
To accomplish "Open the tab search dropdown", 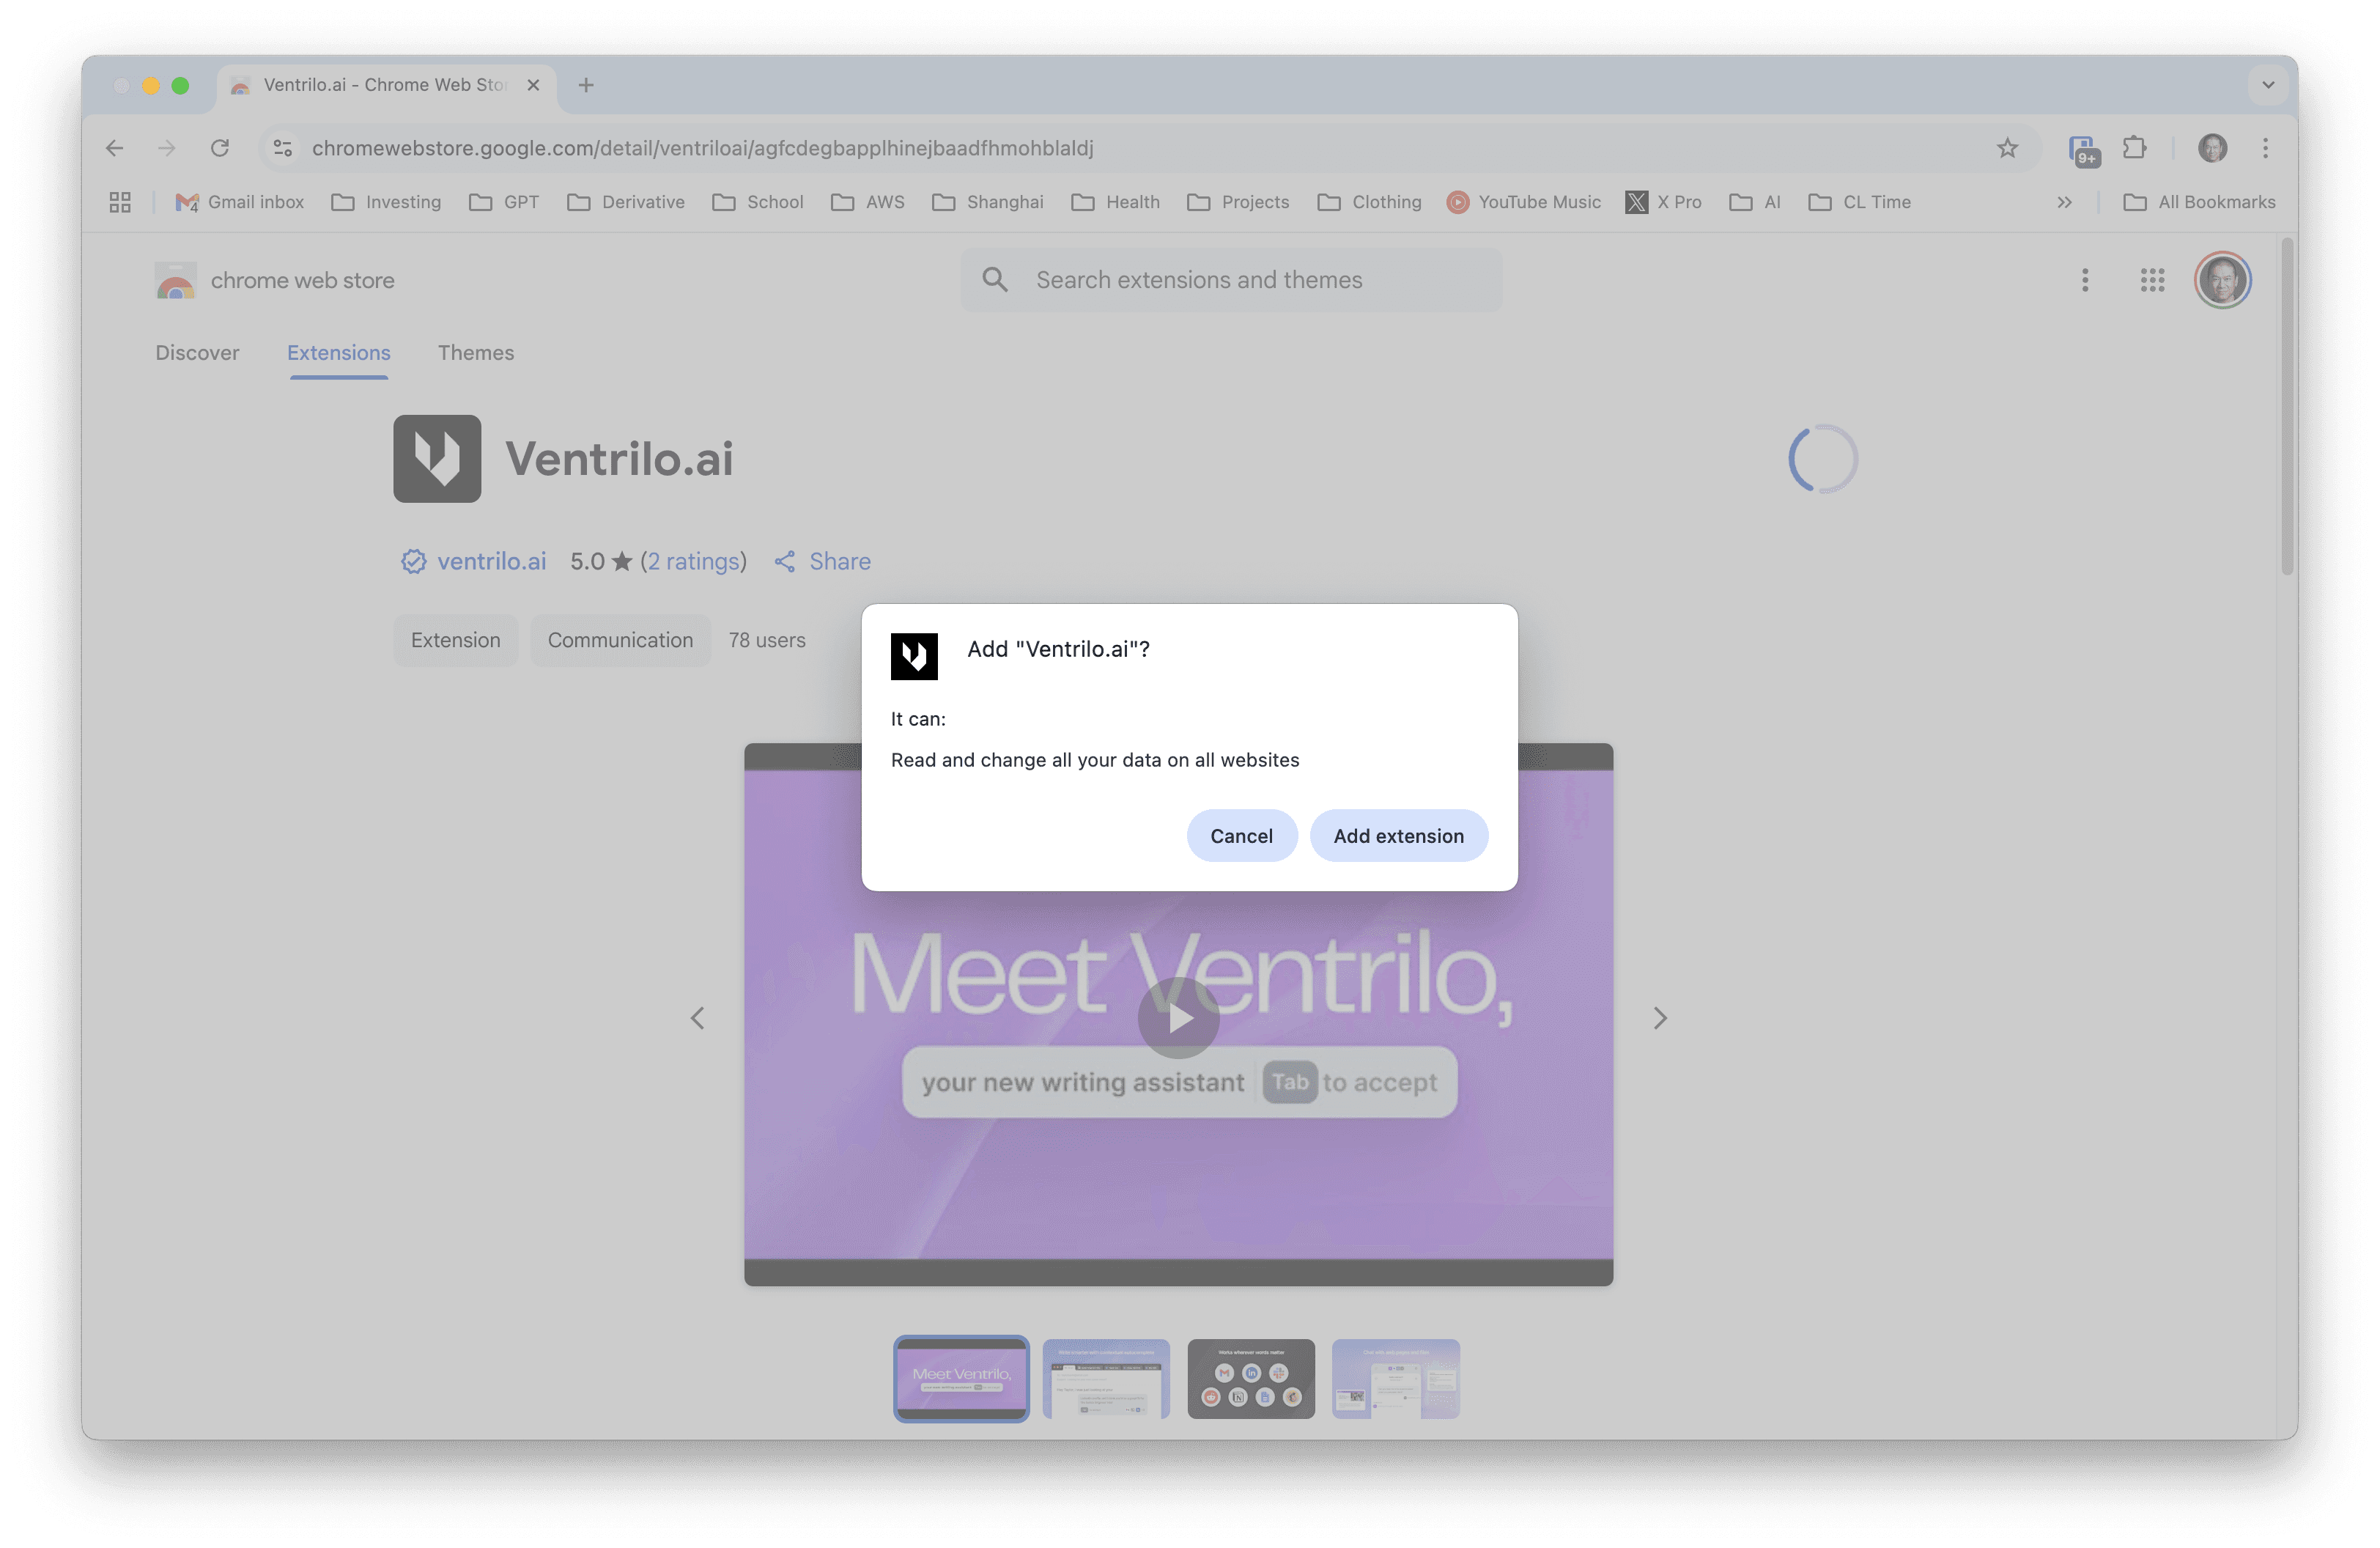I will [2267, 85].
